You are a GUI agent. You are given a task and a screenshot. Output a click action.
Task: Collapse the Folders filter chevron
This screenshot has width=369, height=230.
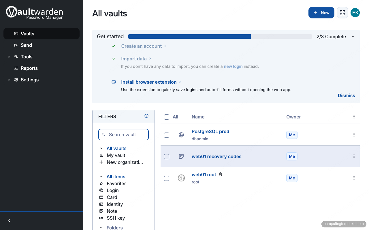[x=101, y=227]
